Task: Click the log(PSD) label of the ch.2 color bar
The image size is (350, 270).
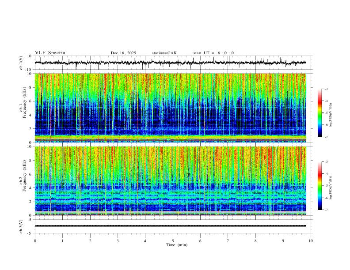Action: point(331,187)
